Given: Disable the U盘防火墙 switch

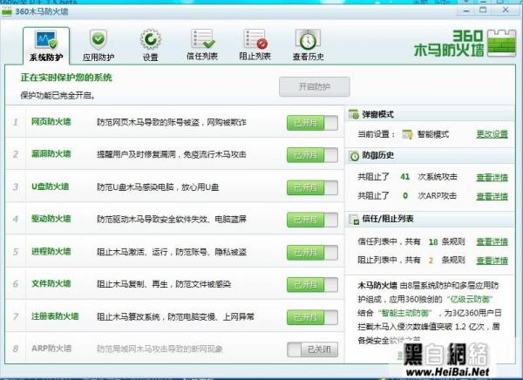Looking at the screenshot, I should tap(312, 187).
